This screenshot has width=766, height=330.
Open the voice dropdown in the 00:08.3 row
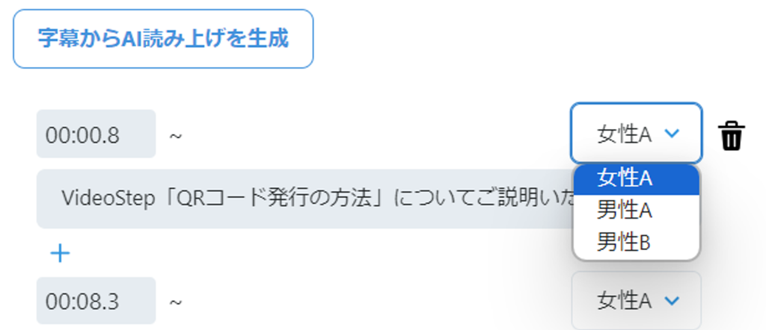tap(636, 301)
